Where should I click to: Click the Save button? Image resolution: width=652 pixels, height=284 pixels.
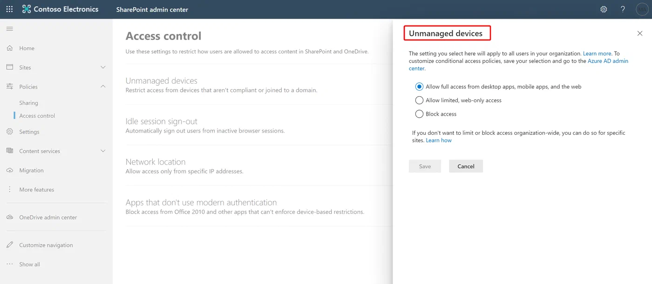(425, 166)
